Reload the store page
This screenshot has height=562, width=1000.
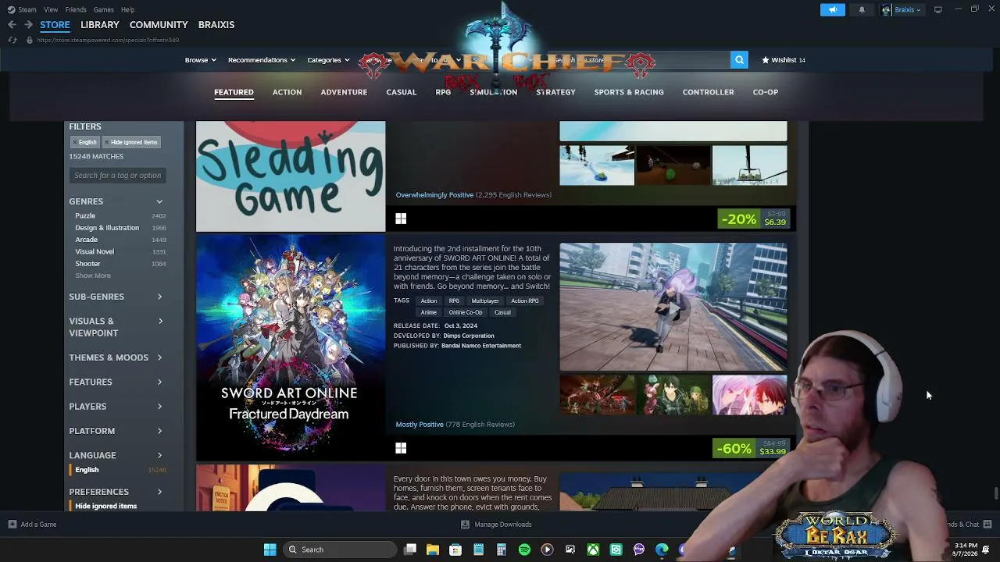pos(12,40)
